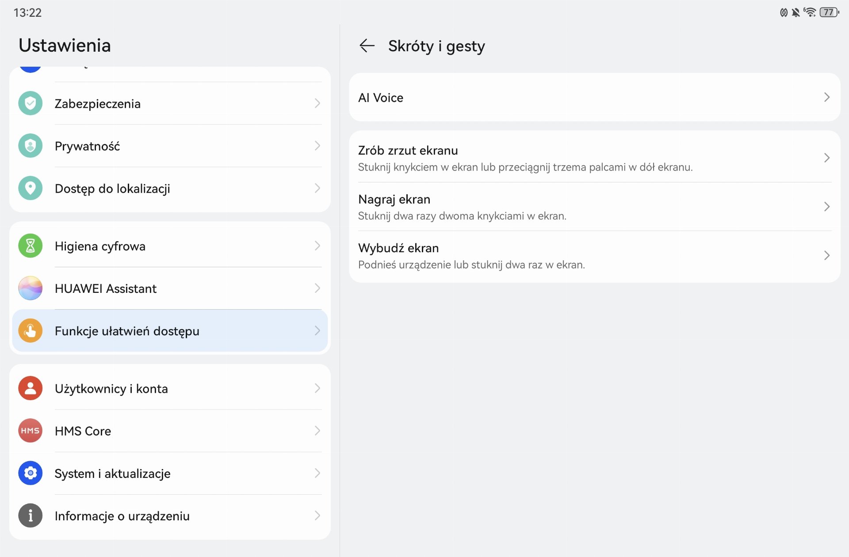This screenshot has width=849, height=557.
Task: Open the Nagraj ekran setting
Action: click(594, 206)
